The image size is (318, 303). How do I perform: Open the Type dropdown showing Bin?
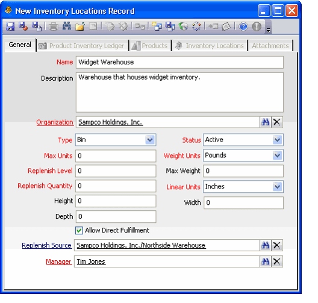tap(150, 140)
